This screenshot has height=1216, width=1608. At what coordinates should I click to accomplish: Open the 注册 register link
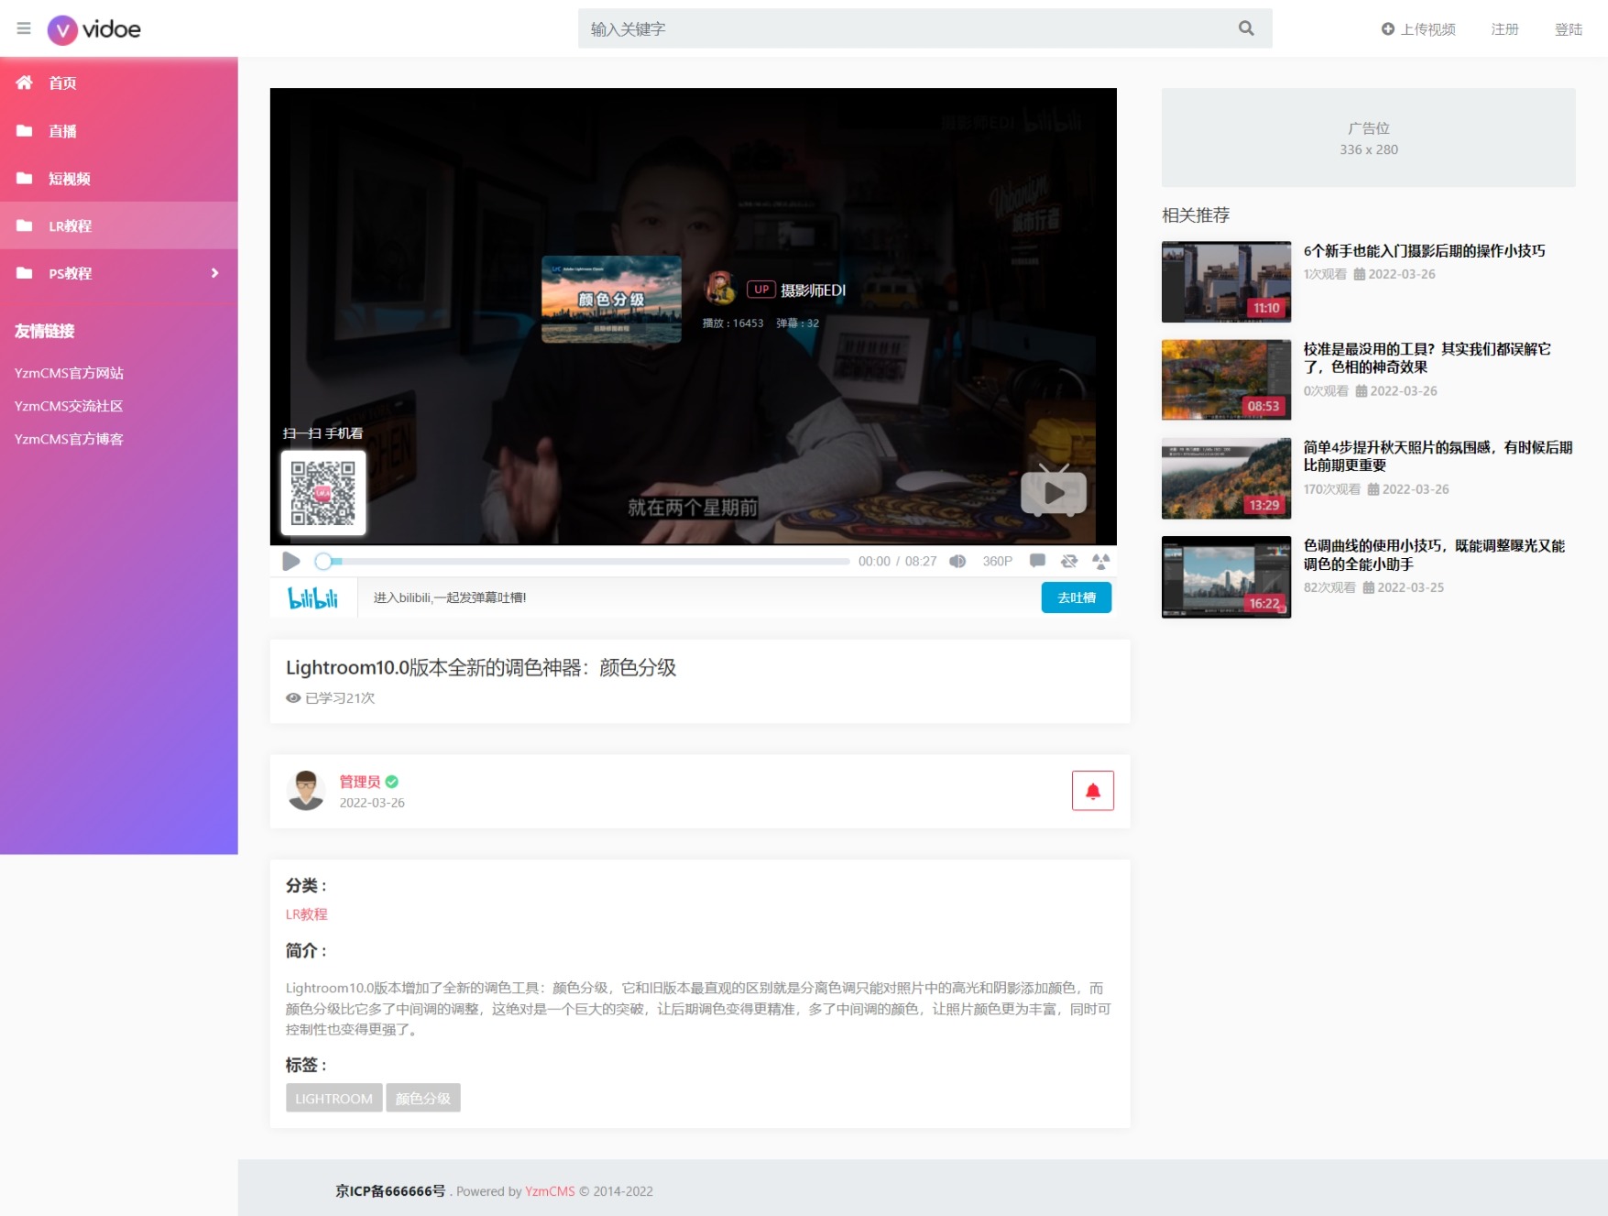1504,29
